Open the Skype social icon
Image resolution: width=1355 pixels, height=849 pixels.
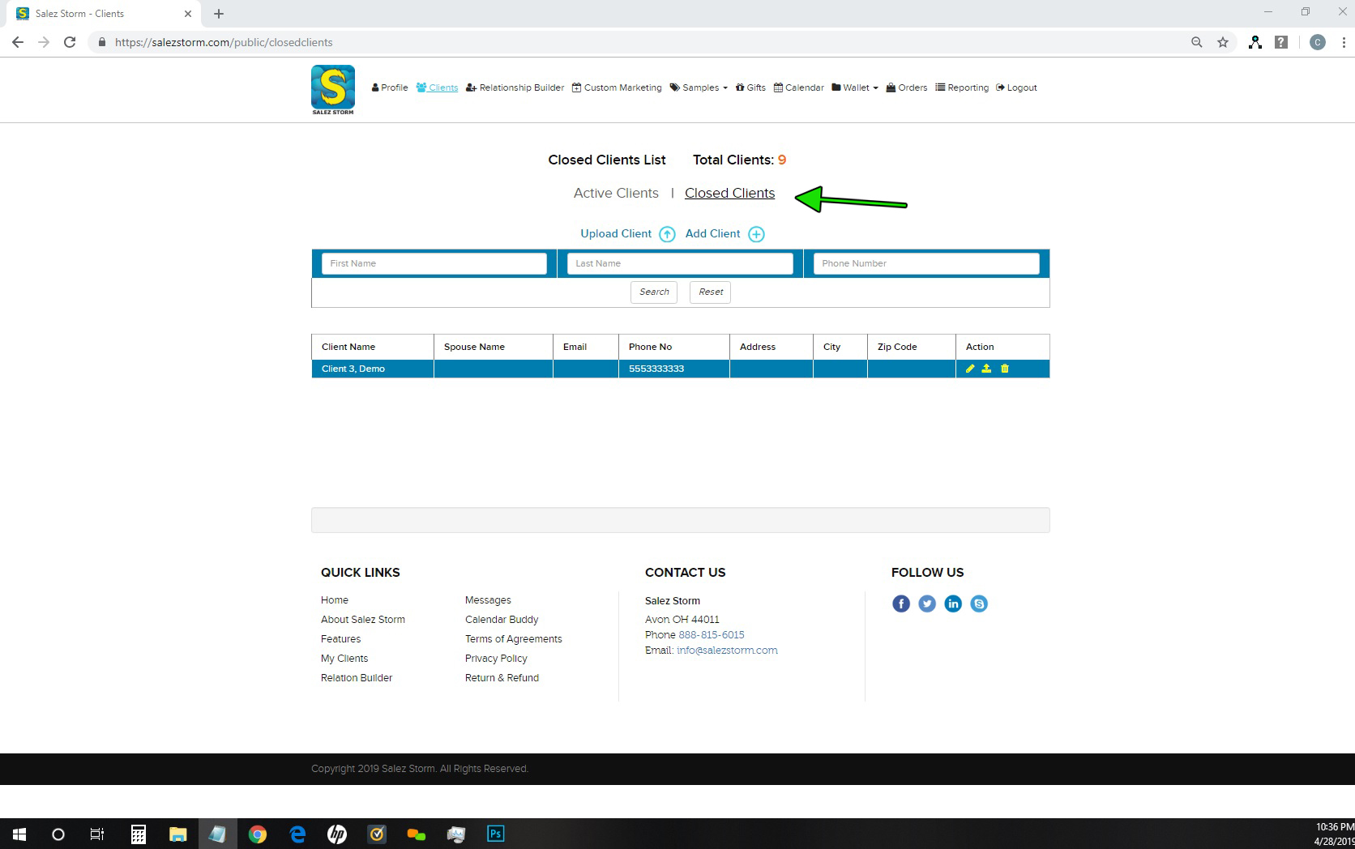979,604
